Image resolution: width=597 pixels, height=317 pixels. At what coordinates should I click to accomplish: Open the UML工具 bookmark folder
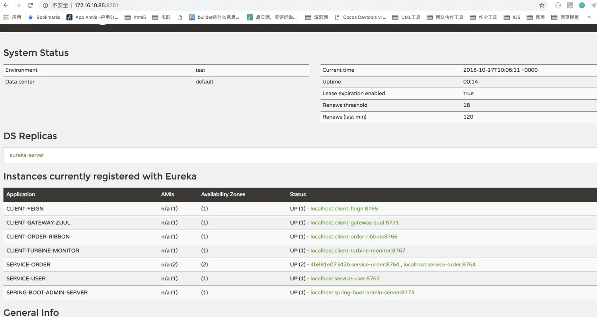click(406, 17)
